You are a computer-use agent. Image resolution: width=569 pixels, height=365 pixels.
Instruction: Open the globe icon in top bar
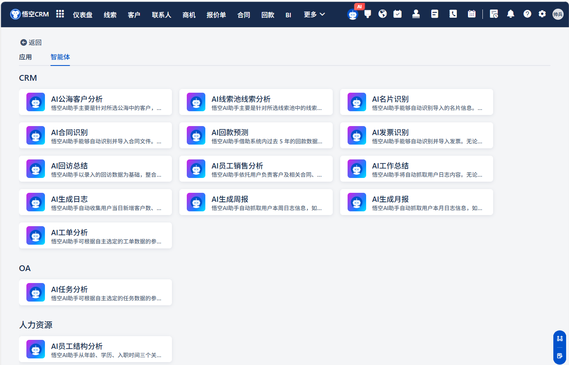(383, 14)
